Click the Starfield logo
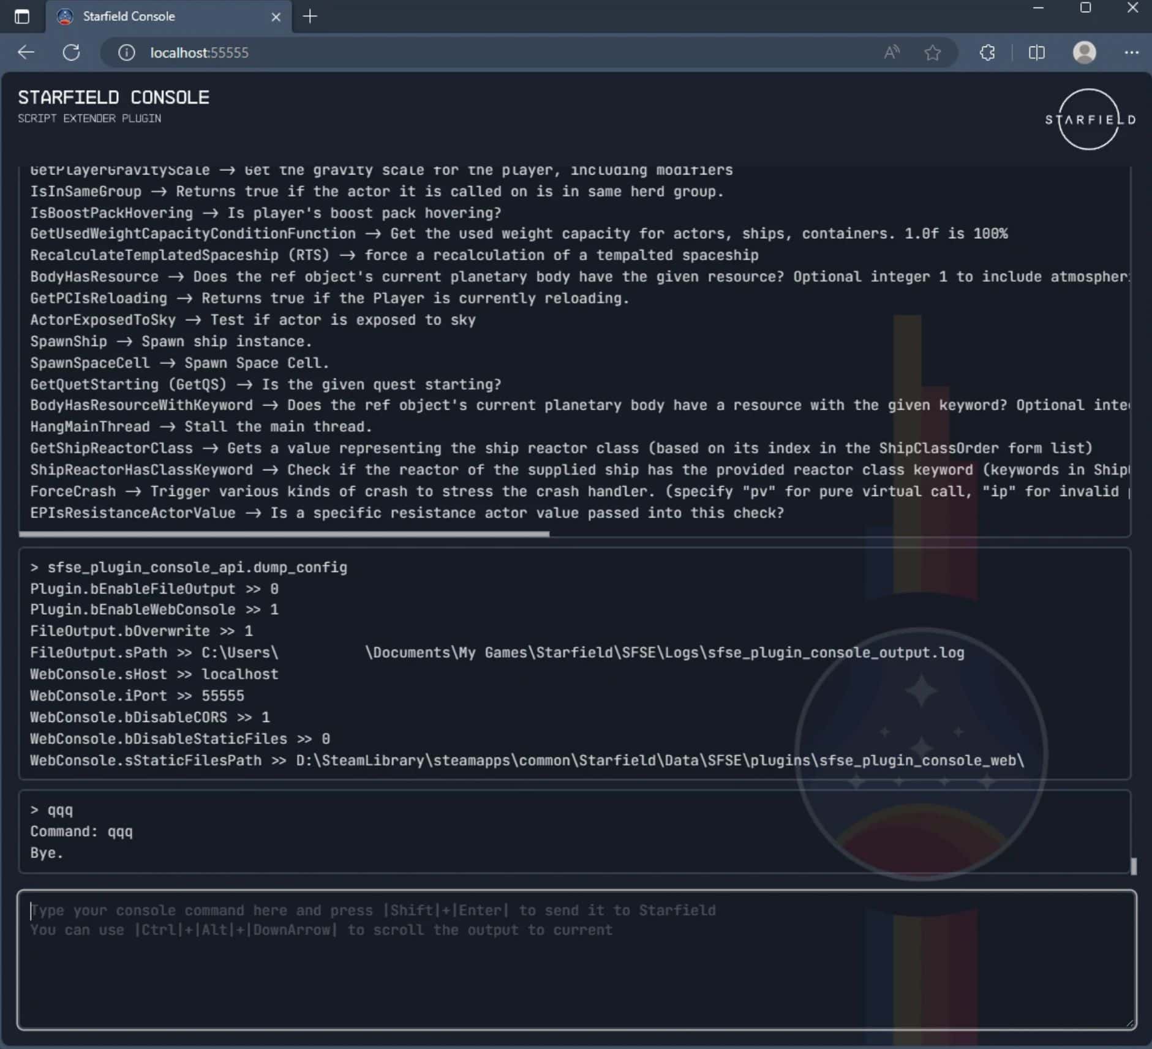Image resolution: width=1152 pixels, height=1049 pixels. point(1089,119)
